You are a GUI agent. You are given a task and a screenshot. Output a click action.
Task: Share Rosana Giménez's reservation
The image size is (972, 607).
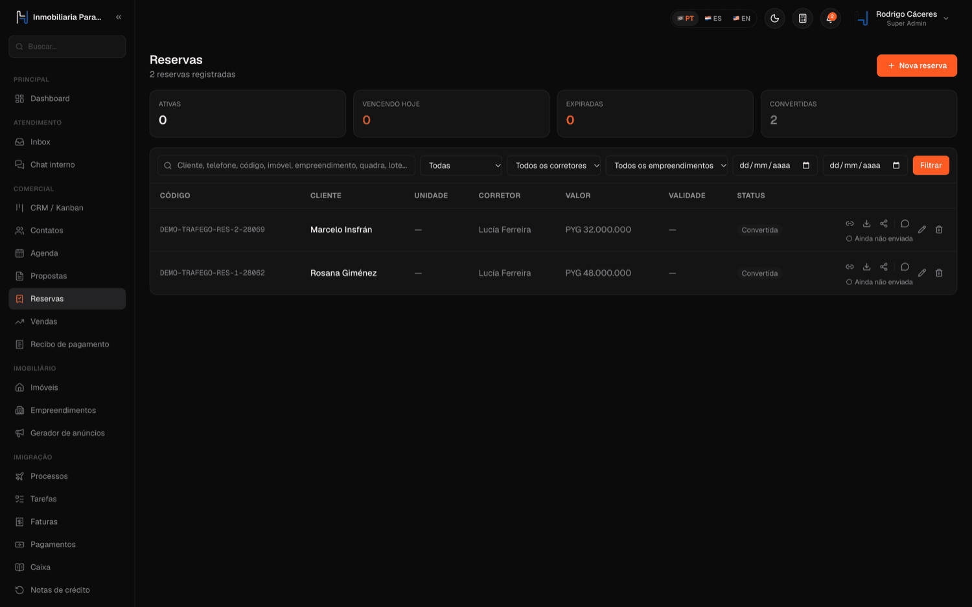click(x=884, y=267)
